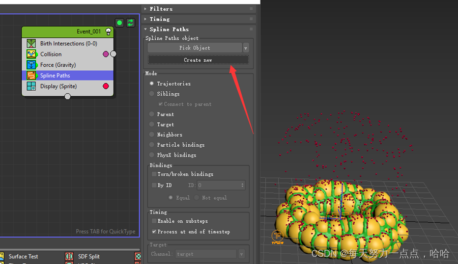This screenshot has width=458, height=264.
Task: Click the Filters rollout grip handle
Action: (251, 9)
